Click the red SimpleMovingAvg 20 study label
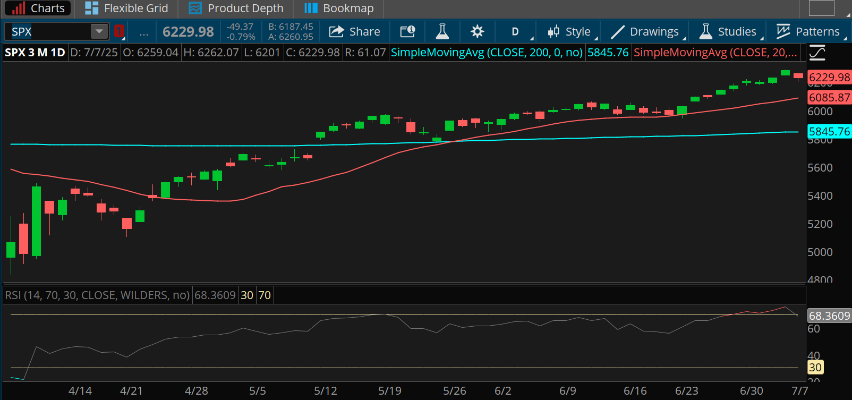This screenshot has height=400, width=852. point(715,53)
